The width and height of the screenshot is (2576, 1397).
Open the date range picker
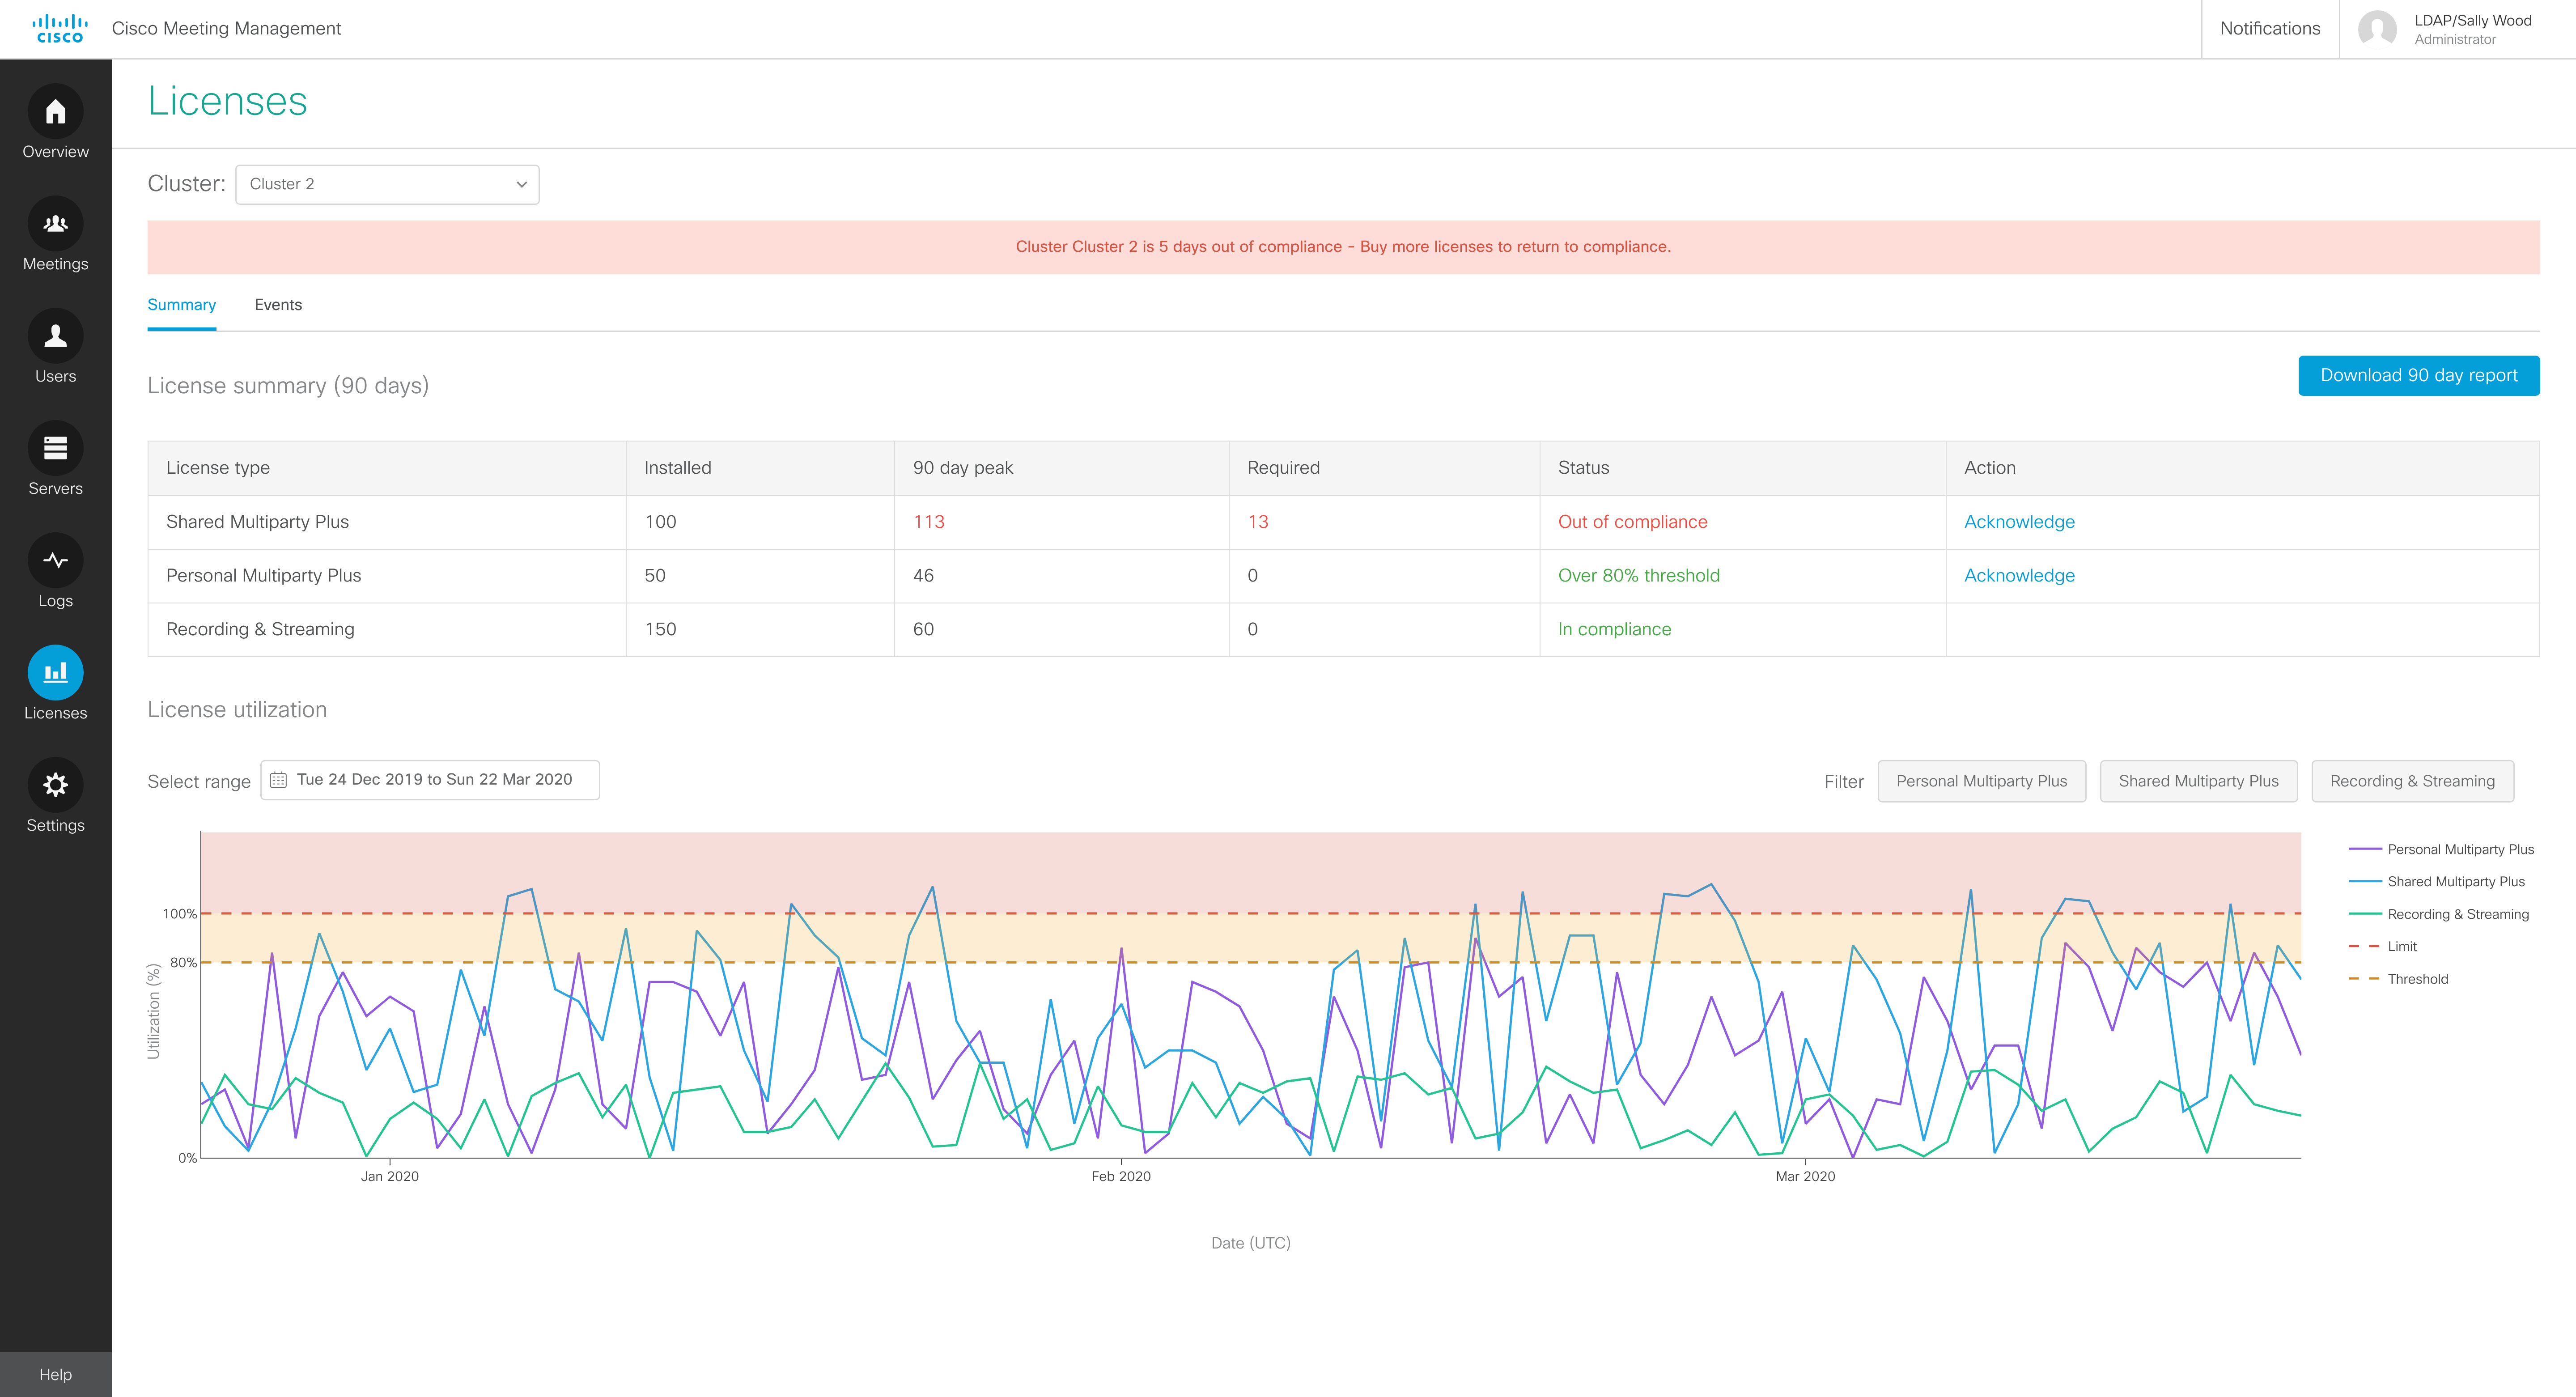click(430, 780)
